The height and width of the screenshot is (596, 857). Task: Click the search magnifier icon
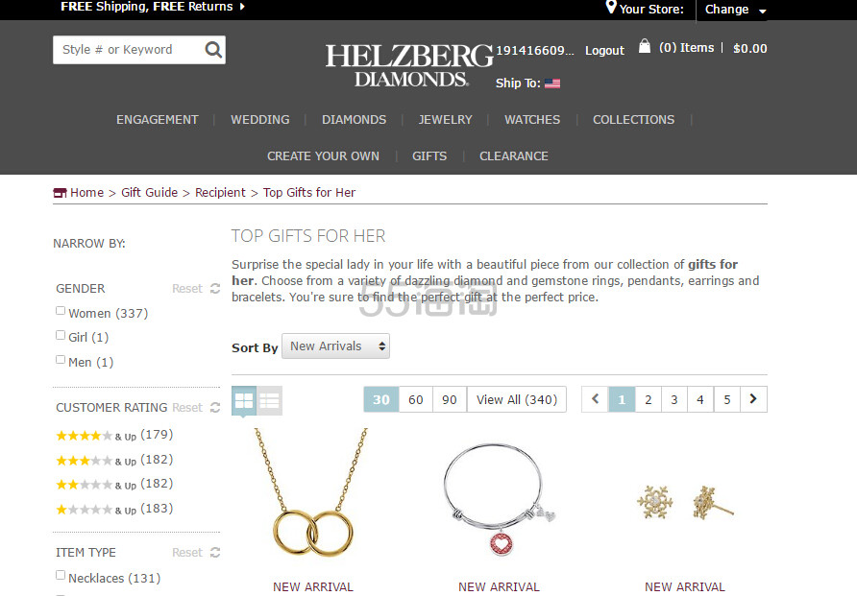pos(213,50)
